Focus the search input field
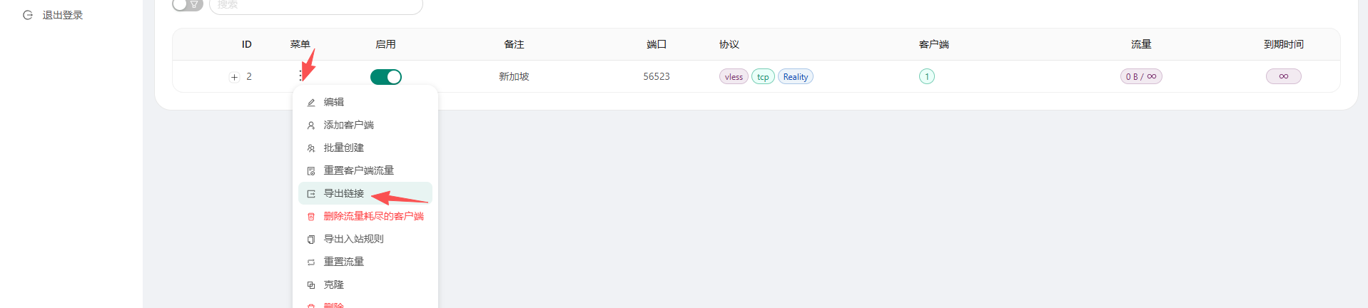Viewport: 1368px width, 308px height. pyautogui.click(x=315, y=6)
